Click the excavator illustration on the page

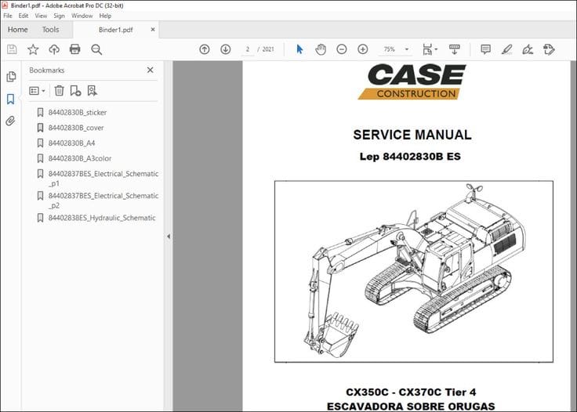pyautogui.click(x=414, y=271)
